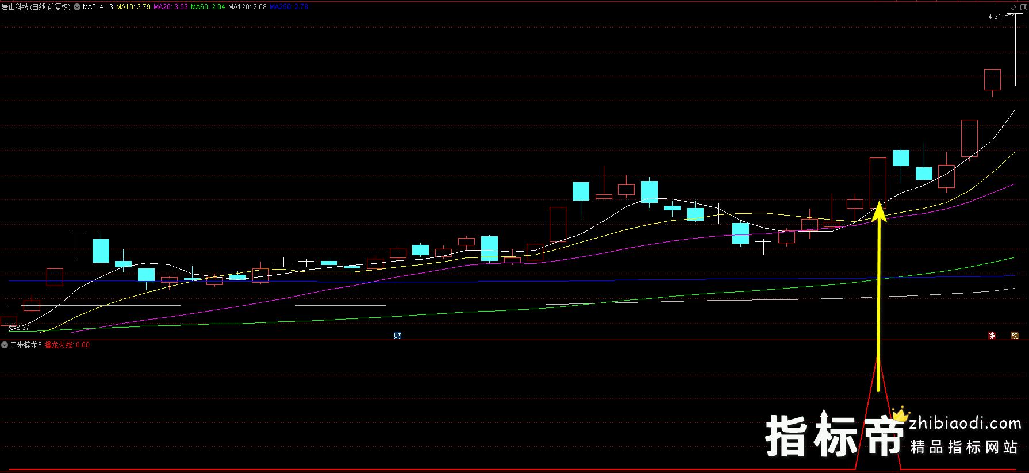The height and width of the screenshot is (473, 1029).
Task: Click the green MA60: 2.94 label
Action: tap(208, 7)
